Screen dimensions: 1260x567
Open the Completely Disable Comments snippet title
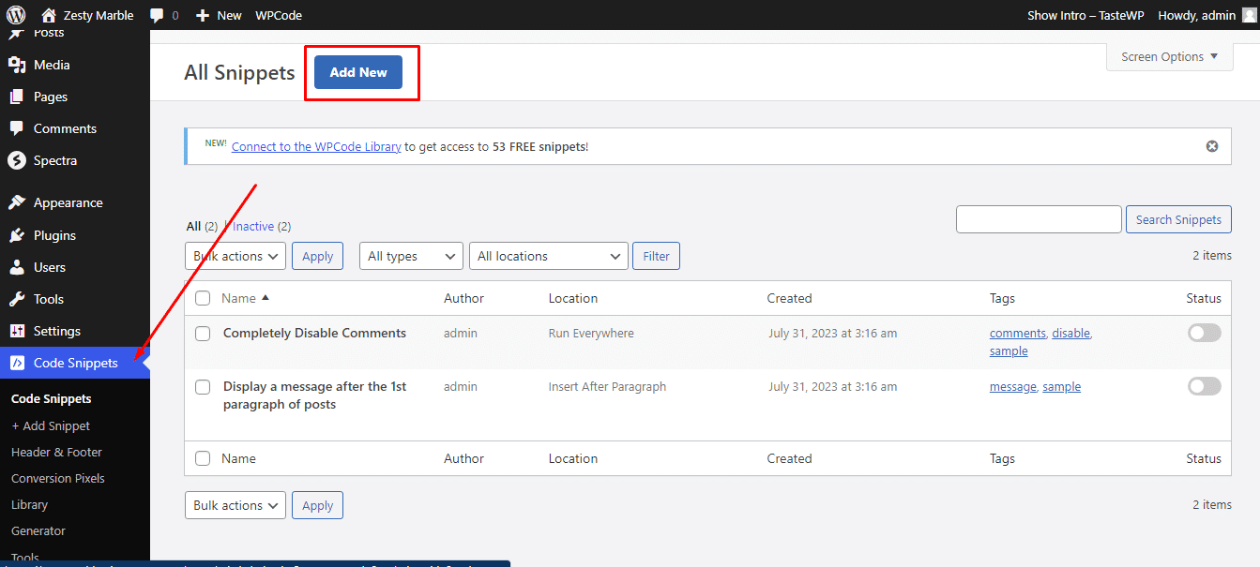(x=314, y=333)
